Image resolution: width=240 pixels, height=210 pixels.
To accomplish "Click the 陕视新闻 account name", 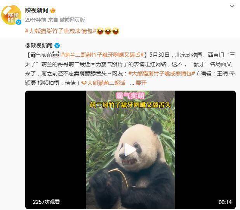I will [37, 10].
